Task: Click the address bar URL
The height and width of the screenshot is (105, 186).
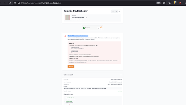Action: point(41,3)
